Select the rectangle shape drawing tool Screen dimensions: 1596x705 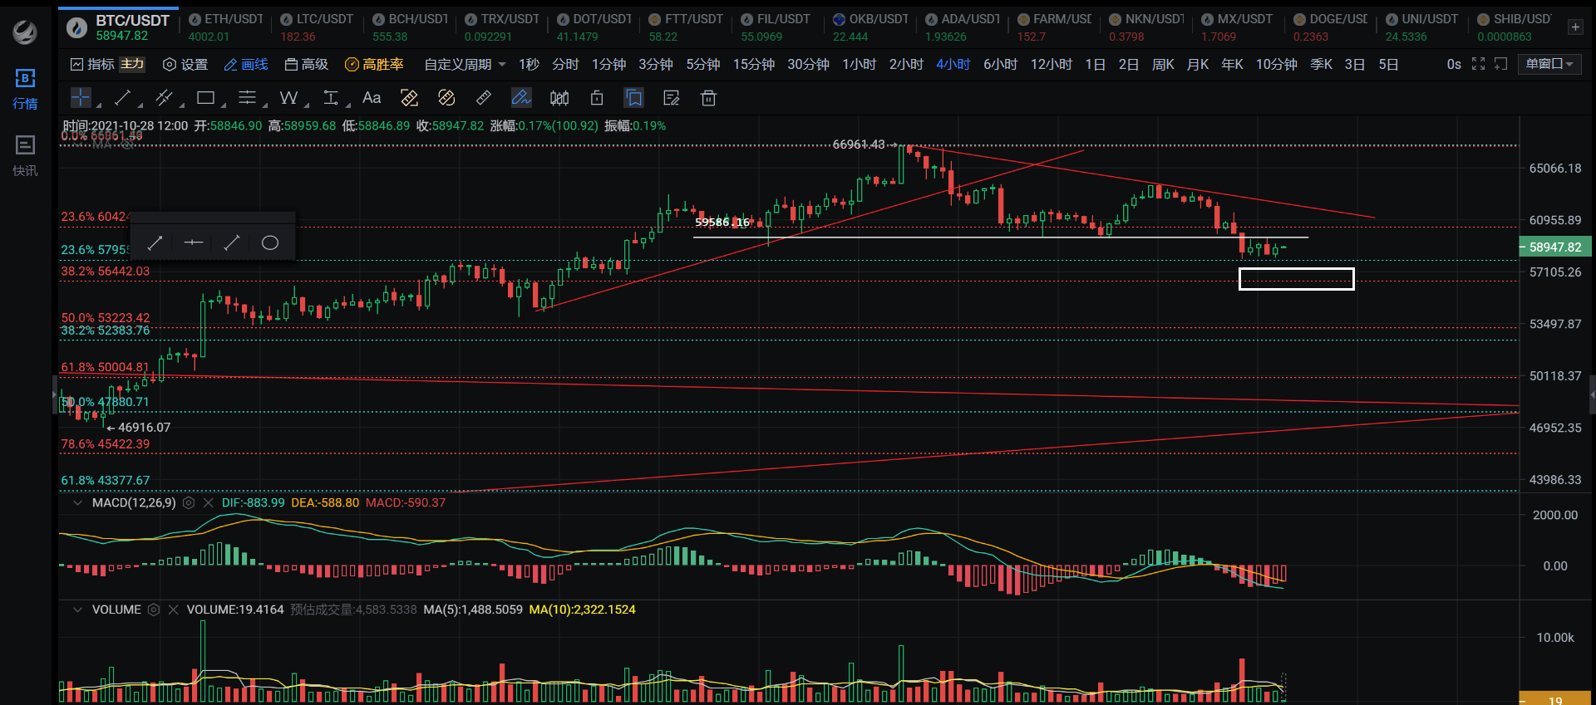click(x=205, y=98)
